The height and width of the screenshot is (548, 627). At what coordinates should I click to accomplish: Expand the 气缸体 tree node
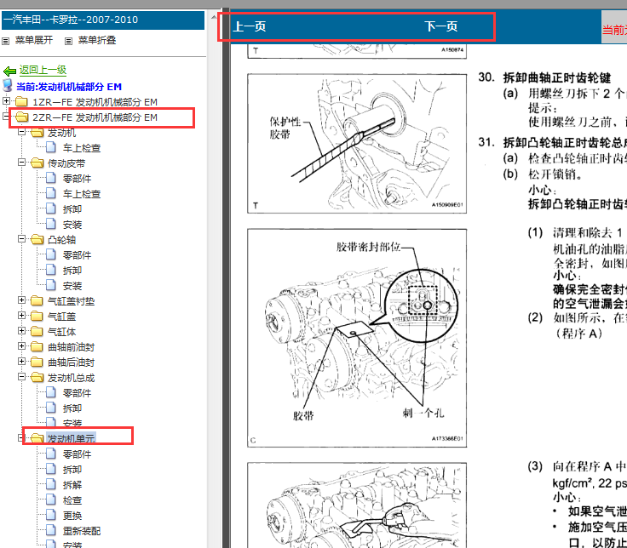21,331
